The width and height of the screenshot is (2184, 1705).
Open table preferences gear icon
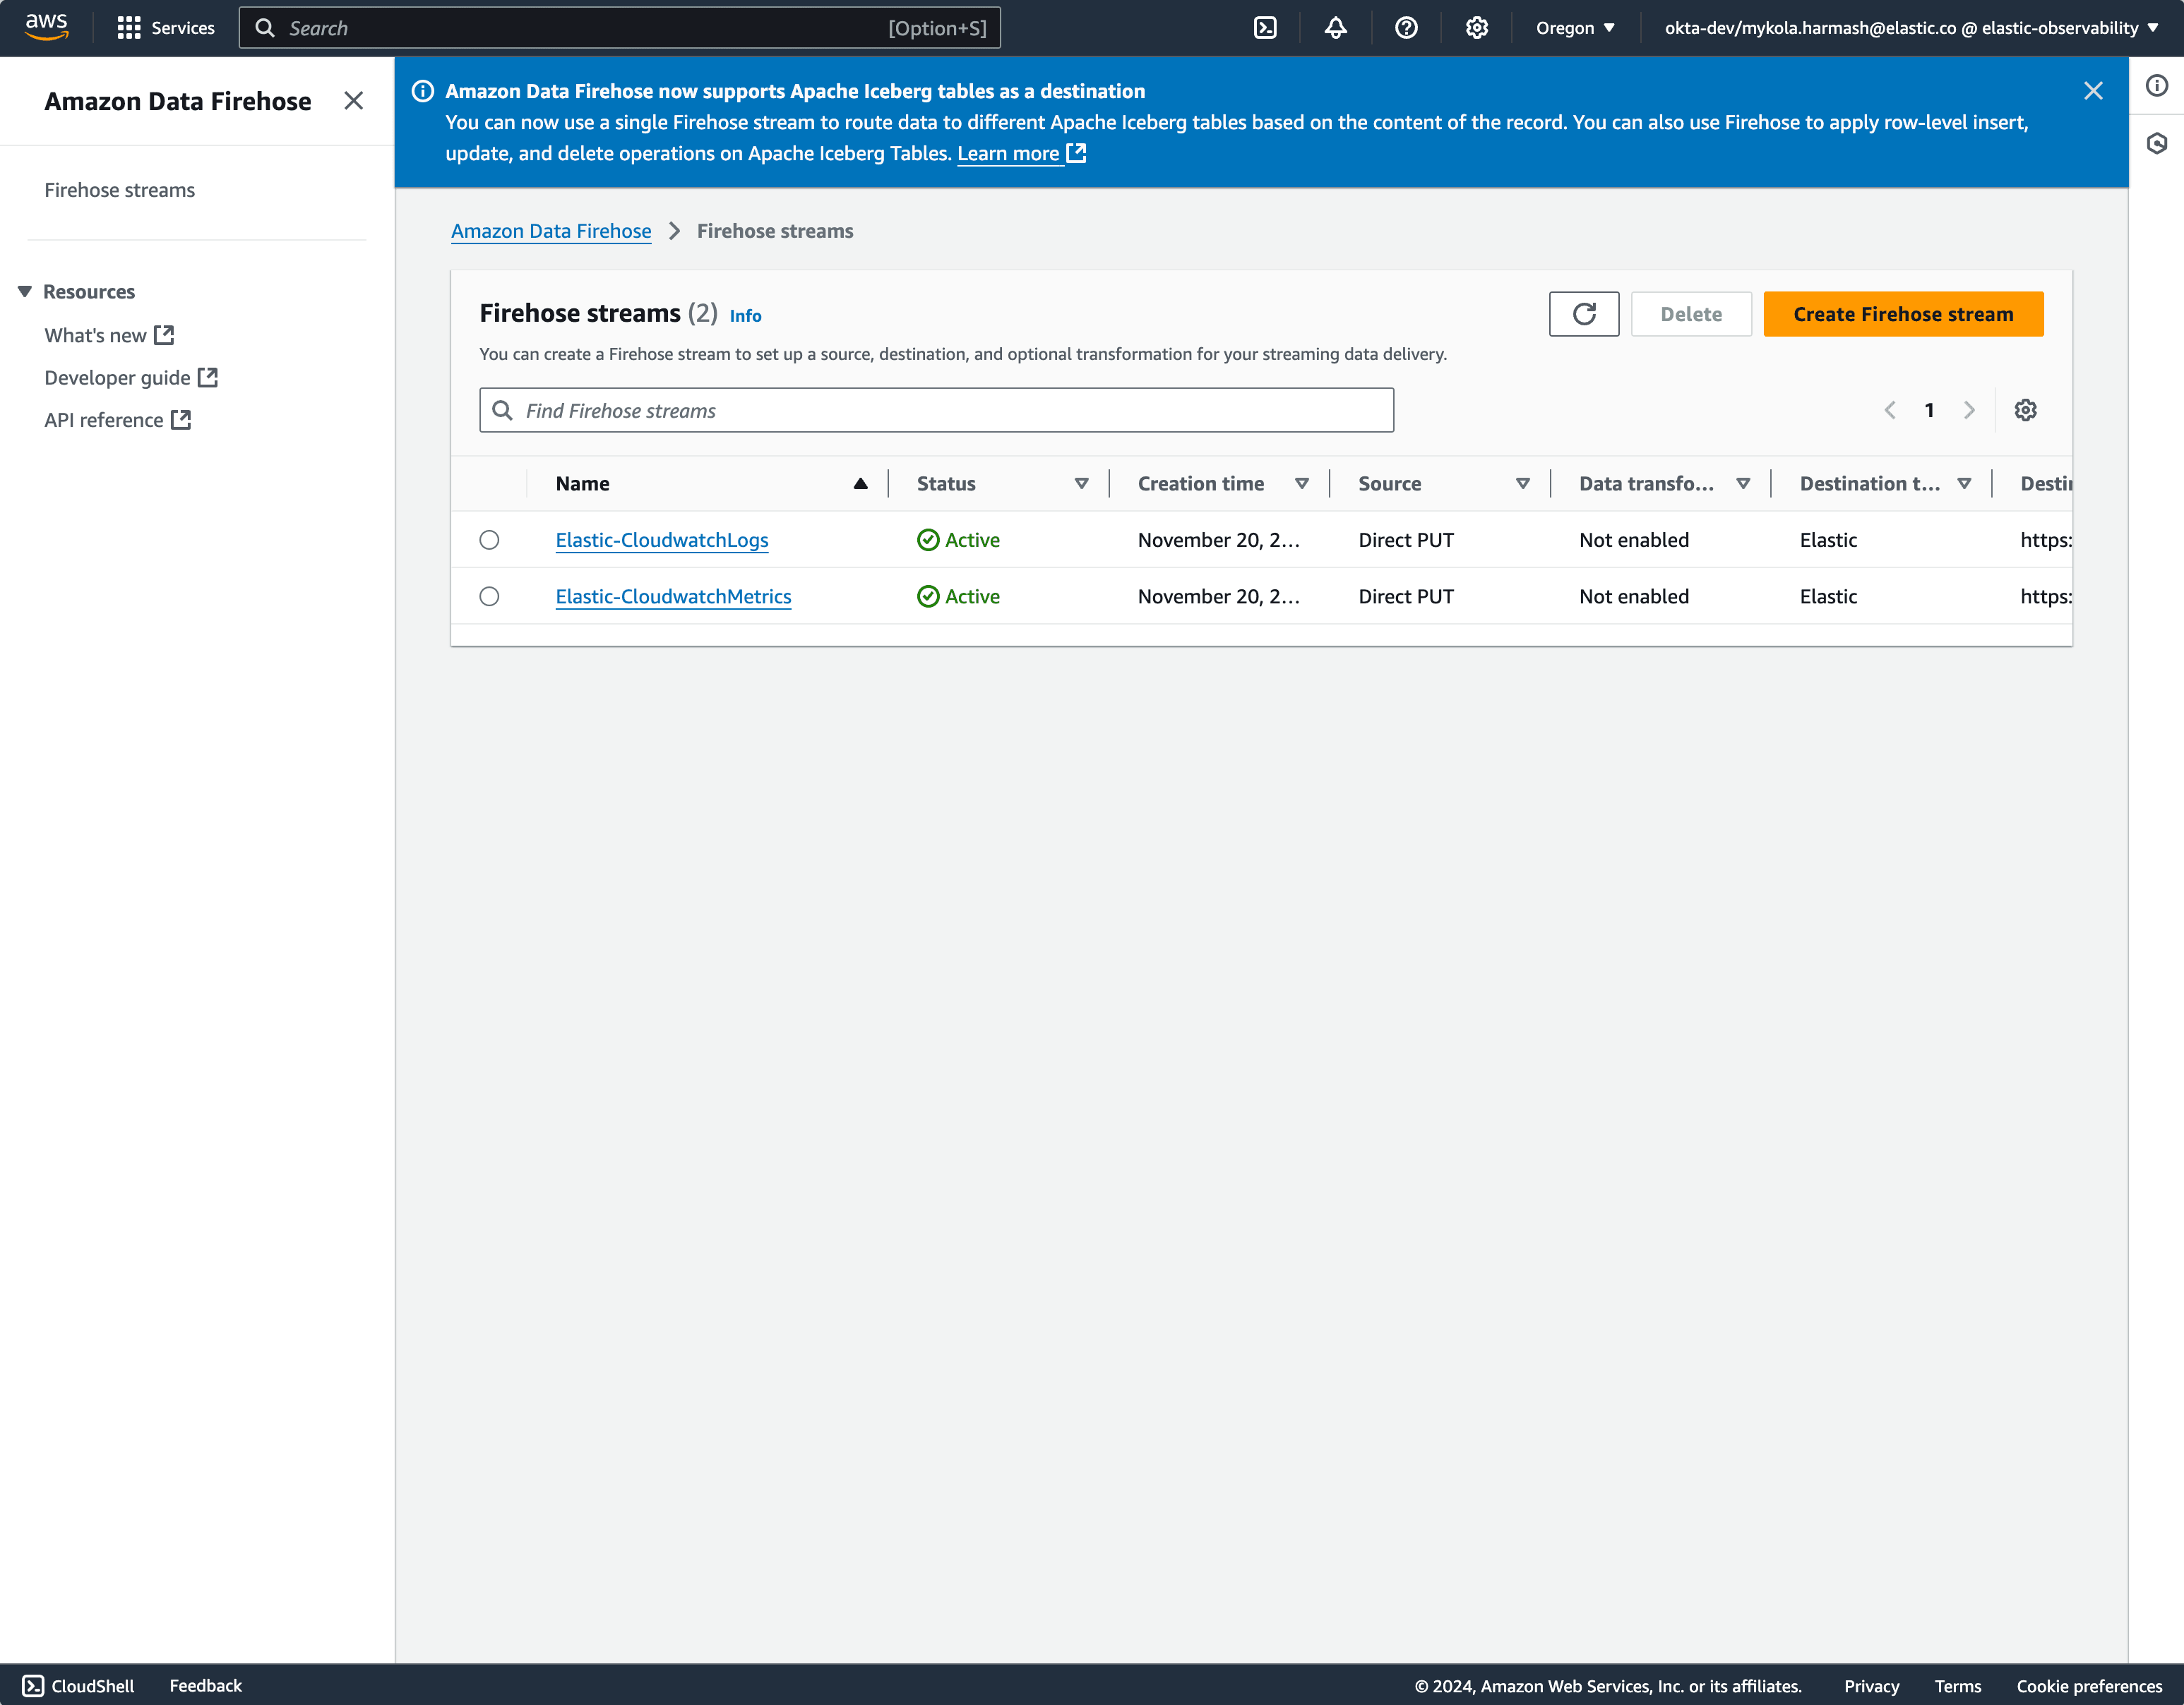pyautogui.click(x=2025, y=410)
